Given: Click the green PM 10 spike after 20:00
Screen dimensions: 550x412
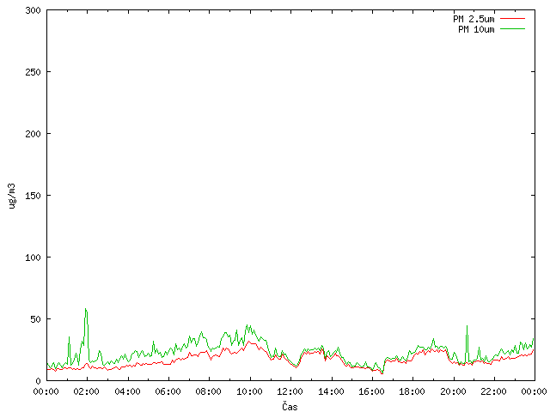Looking at the screenshot, I should [467, 326].
